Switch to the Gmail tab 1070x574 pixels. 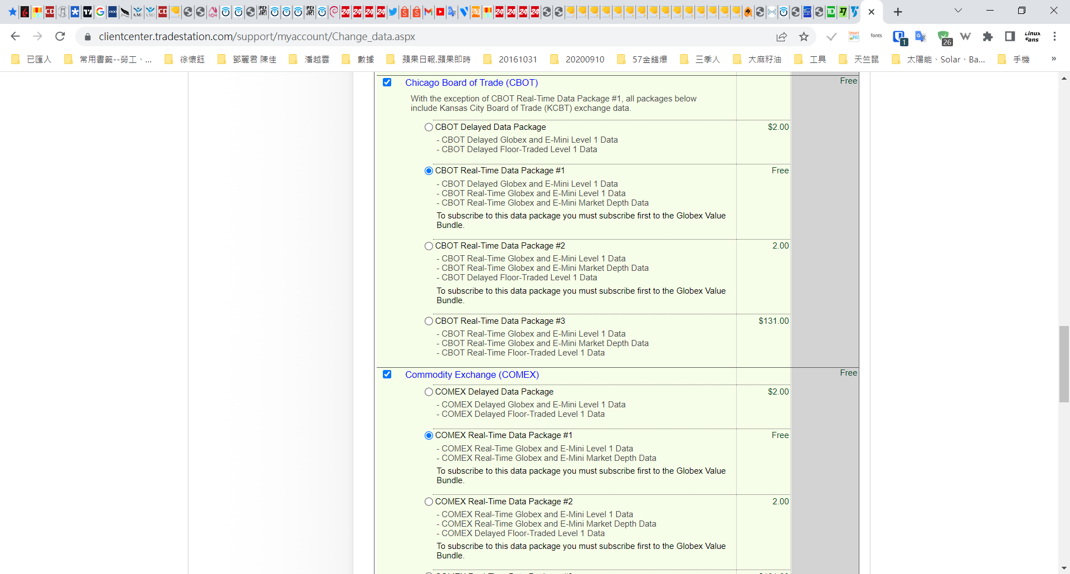[428, 12]
